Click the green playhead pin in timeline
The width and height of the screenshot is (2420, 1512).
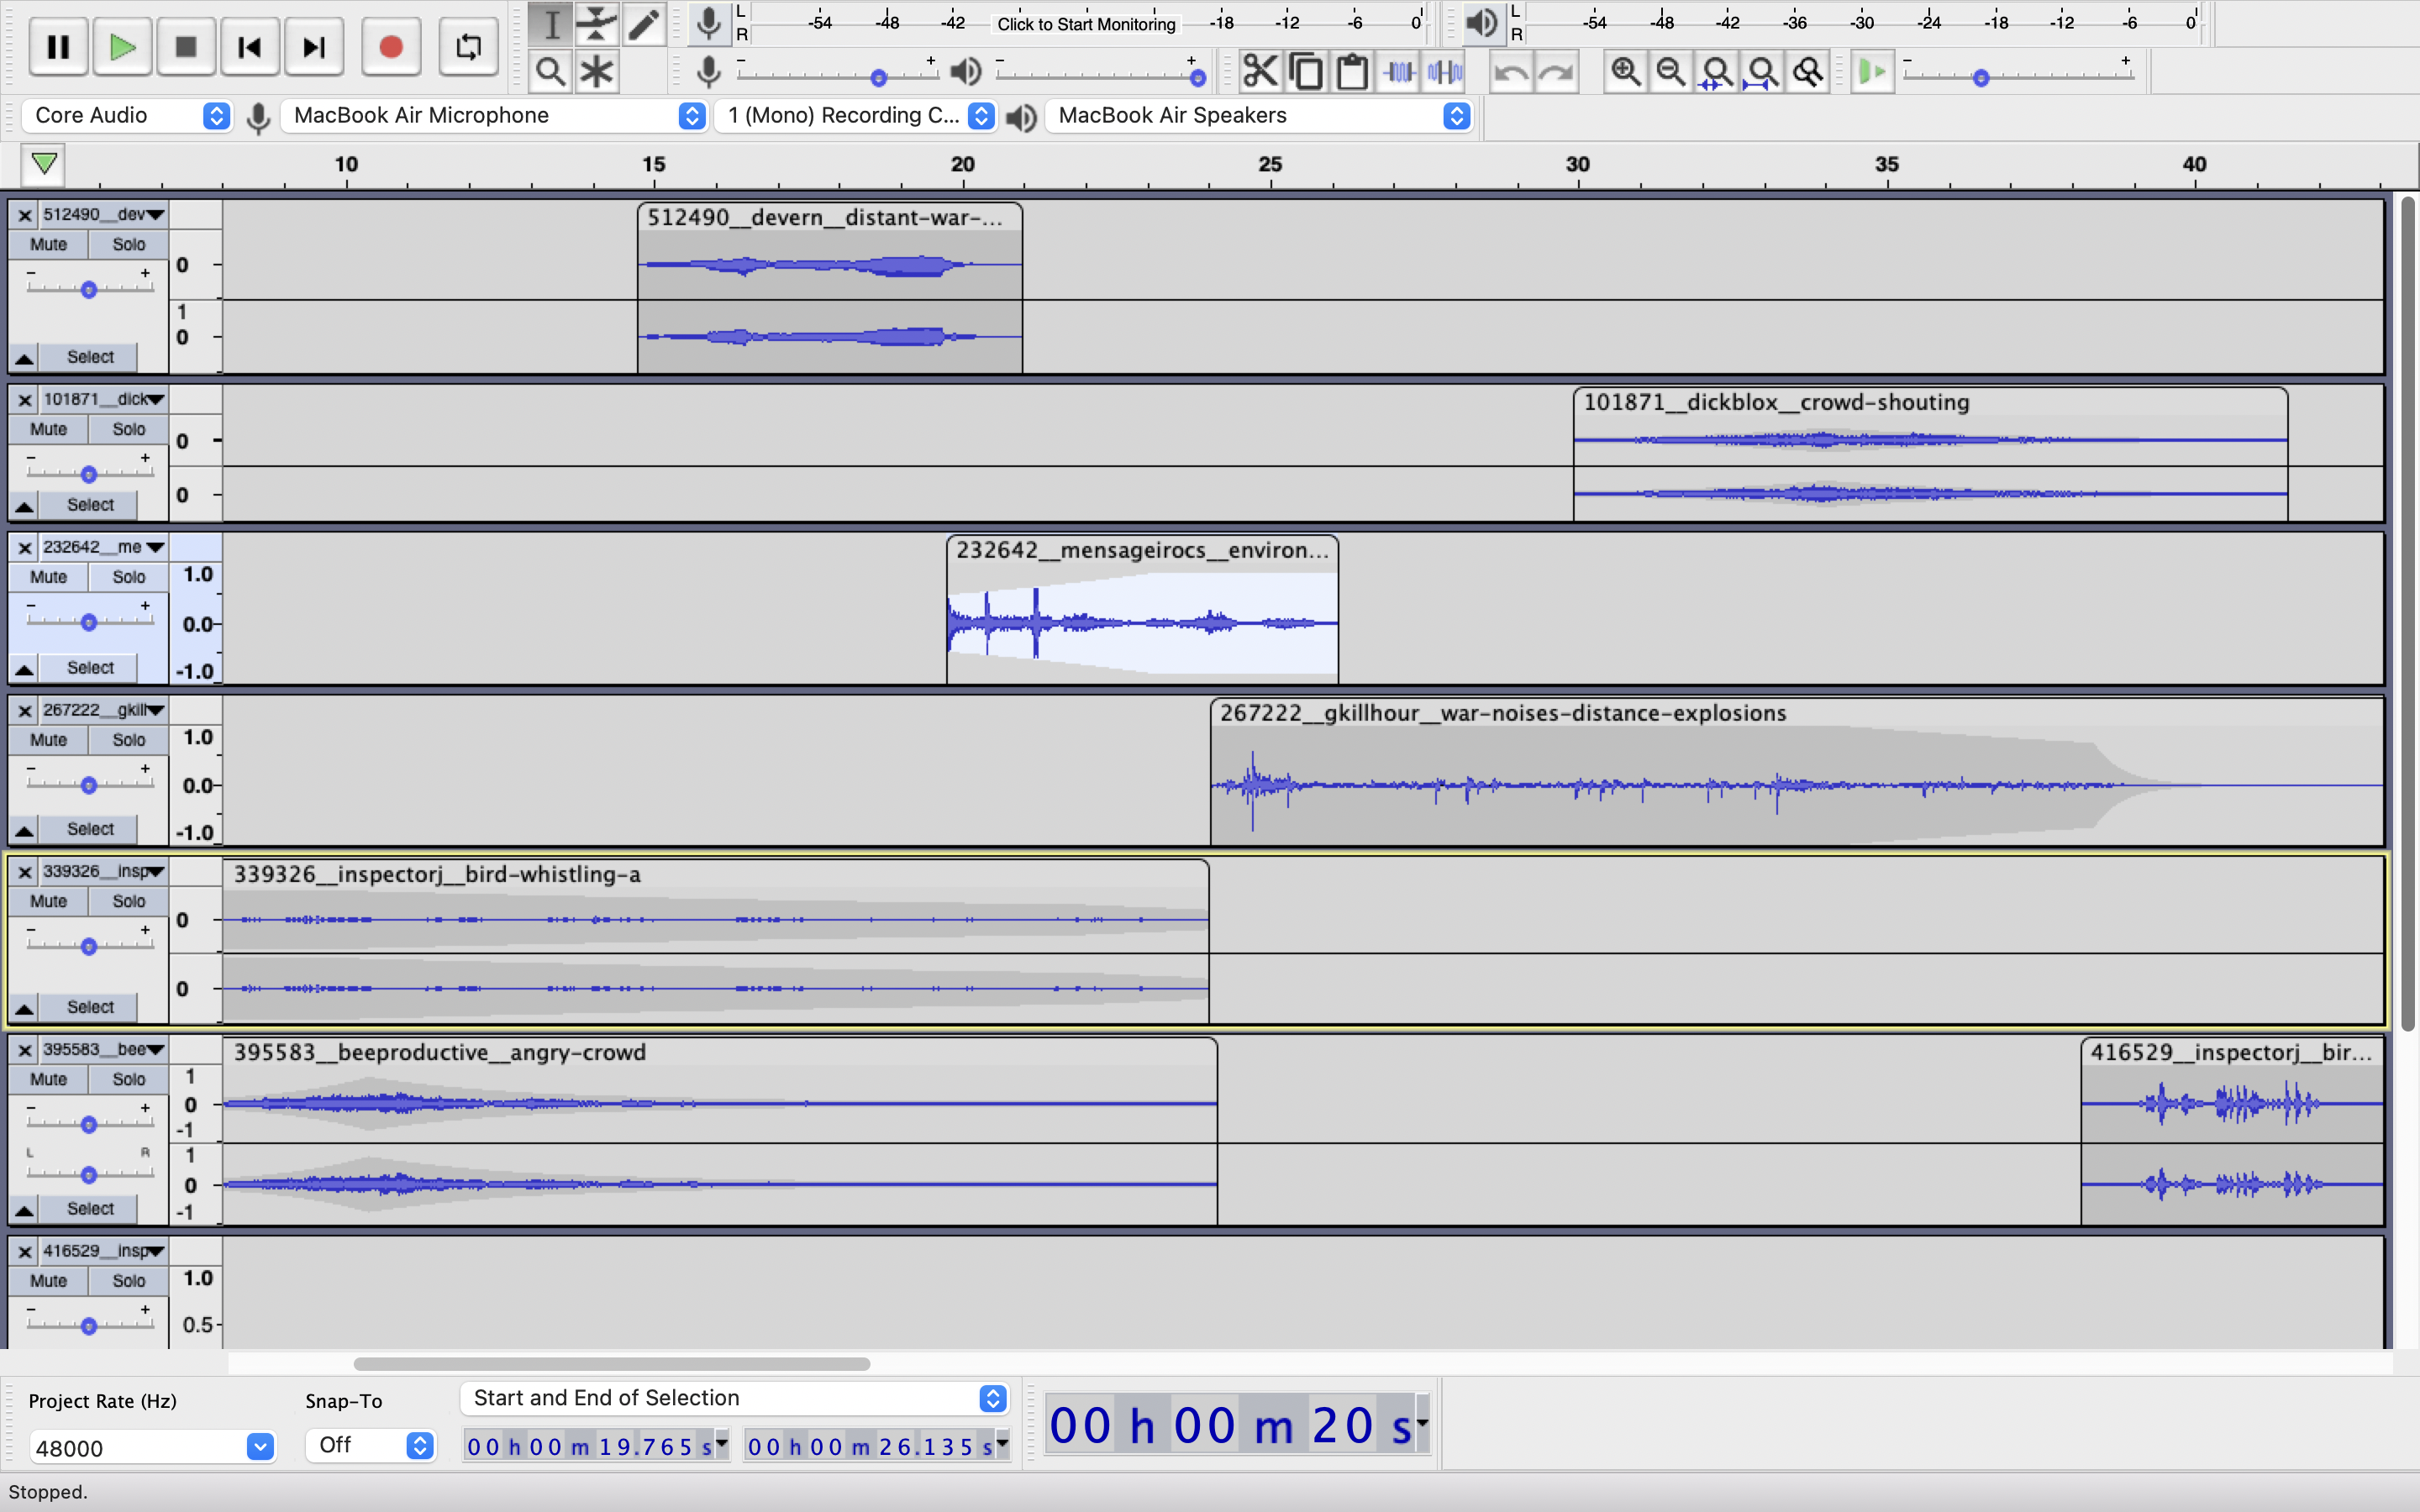(44, 164)
